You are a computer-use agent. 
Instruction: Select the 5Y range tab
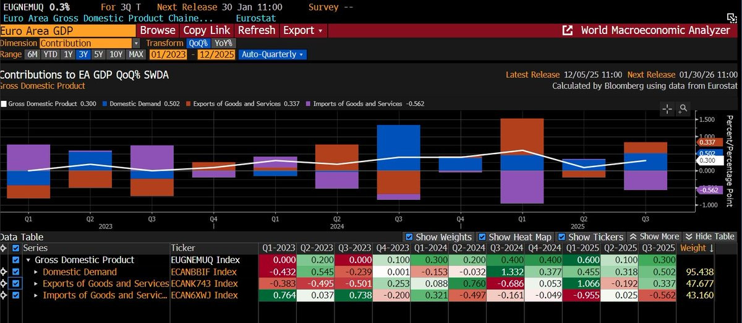click(99, 54)
